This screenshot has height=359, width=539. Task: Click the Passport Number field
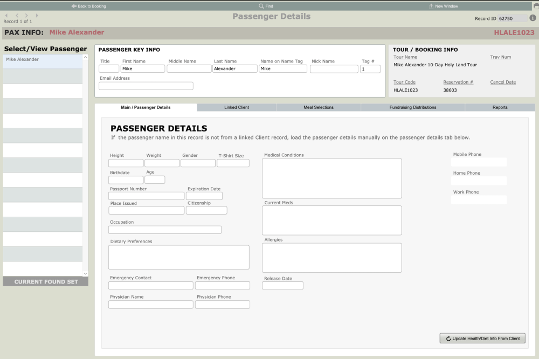tap(146, 196)
